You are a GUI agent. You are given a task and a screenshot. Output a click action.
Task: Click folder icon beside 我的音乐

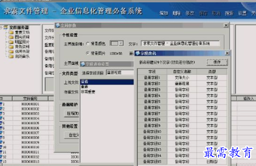[11, 56]
